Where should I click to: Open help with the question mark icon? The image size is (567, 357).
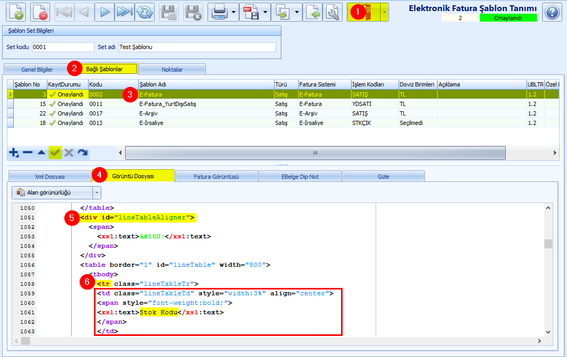[x=552, y=12]
